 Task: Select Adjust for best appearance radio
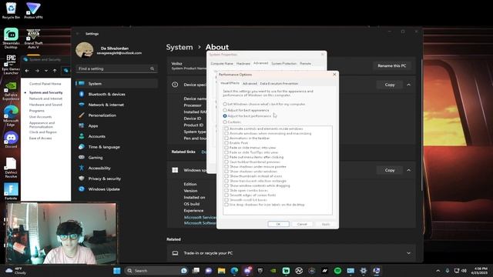click(225, 110)
